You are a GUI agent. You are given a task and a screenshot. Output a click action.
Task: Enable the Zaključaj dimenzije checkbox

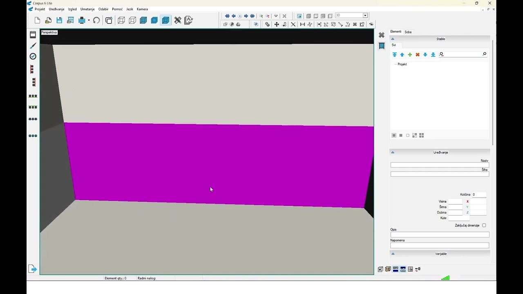point(484,225)
